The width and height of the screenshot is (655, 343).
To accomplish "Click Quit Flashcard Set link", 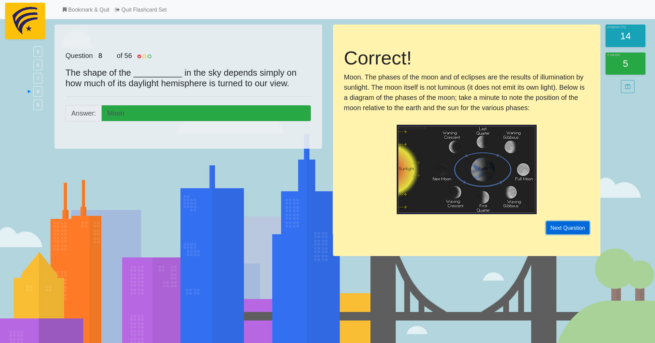I will (141, 10).
